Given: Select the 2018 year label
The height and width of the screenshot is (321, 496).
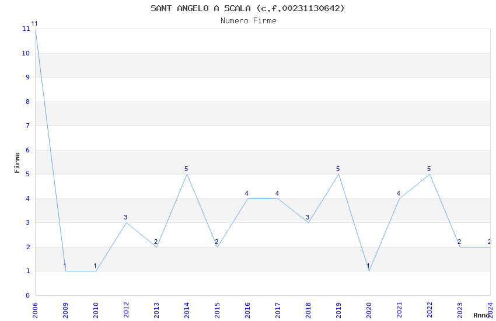Looking at the screenshot, I should click(309, 310).
